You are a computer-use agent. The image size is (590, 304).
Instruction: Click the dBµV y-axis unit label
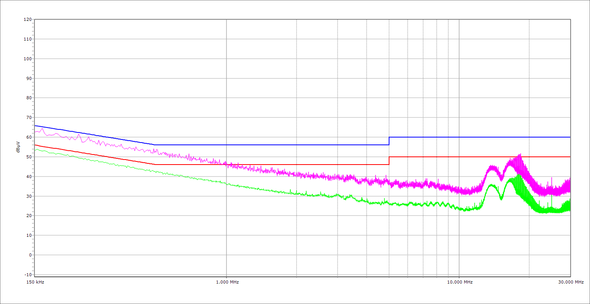18,147
